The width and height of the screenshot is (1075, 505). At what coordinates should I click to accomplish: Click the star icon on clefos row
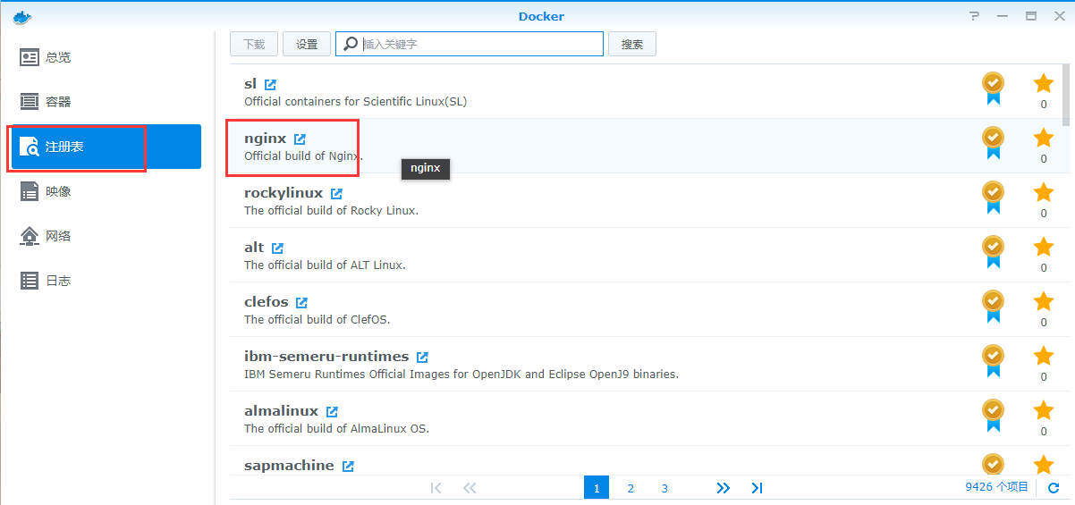(1044, 301)
